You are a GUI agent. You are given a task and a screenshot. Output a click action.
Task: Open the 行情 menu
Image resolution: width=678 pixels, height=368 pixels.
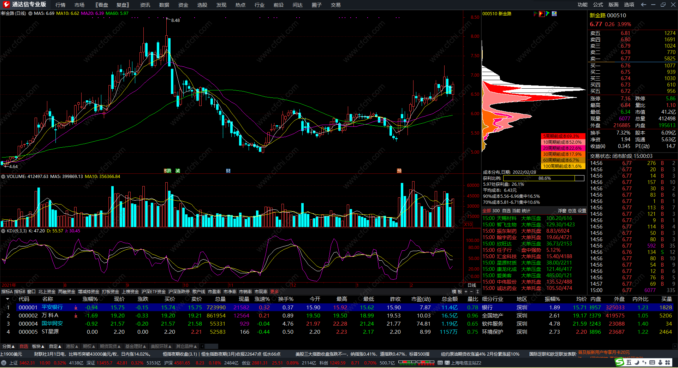pos(60,5)
